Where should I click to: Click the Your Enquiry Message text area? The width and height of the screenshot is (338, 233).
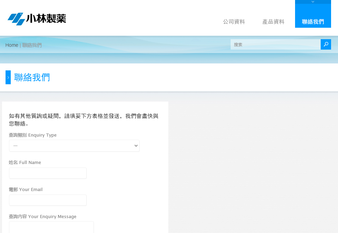click(x=51, y=227)
